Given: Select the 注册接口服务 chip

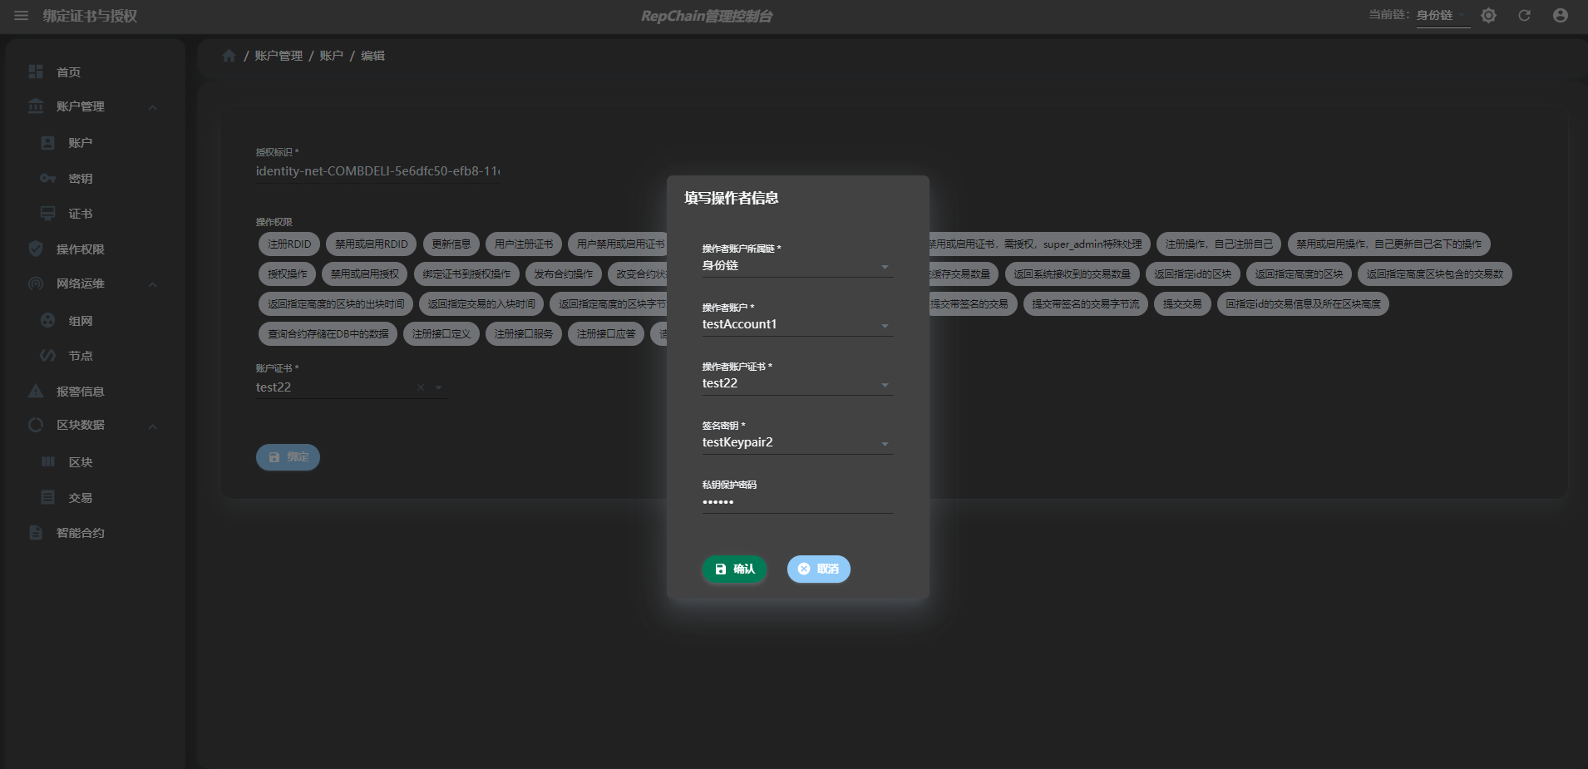Looking at the screenshot, I should coord(524,334).
